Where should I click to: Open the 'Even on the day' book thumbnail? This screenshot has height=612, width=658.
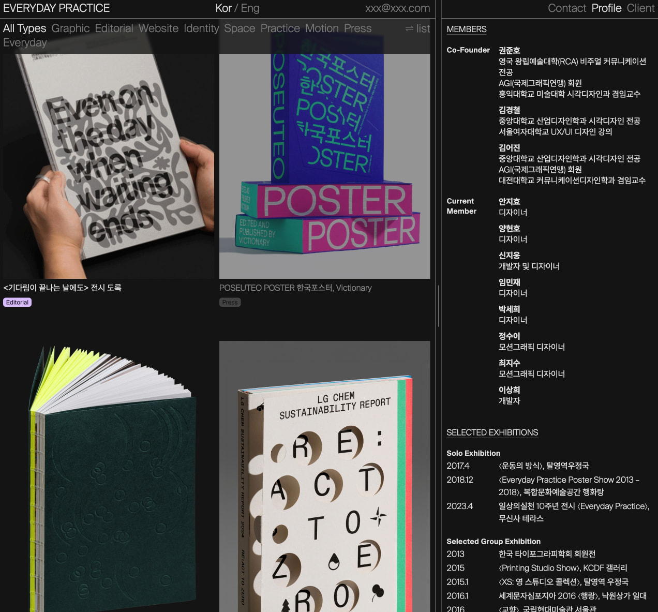point(109,166)
